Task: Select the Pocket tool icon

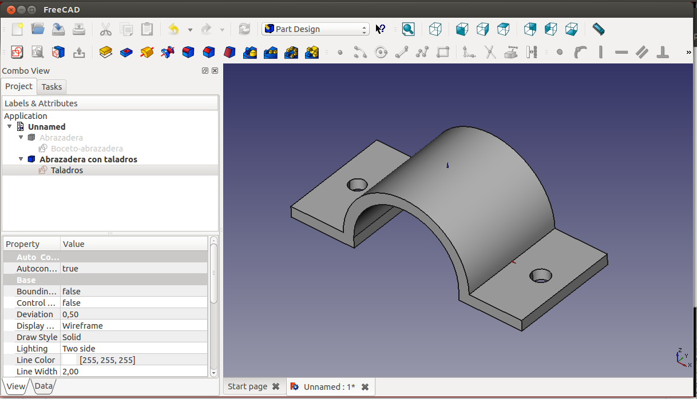Action: pyautogui.click(x=126, y=53)
